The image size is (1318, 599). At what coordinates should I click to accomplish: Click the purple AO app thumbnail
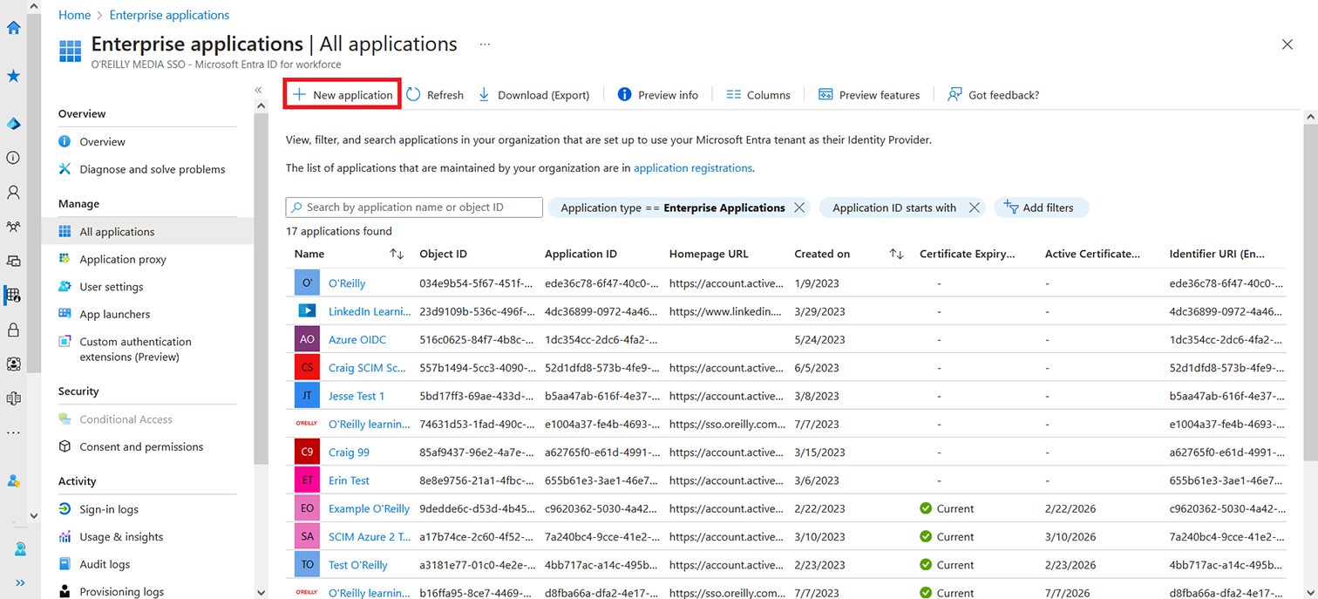point(307,339)
